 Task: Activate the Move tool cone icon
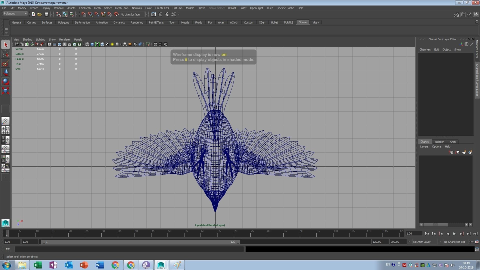pyautogui.click(x=5, y=72)
